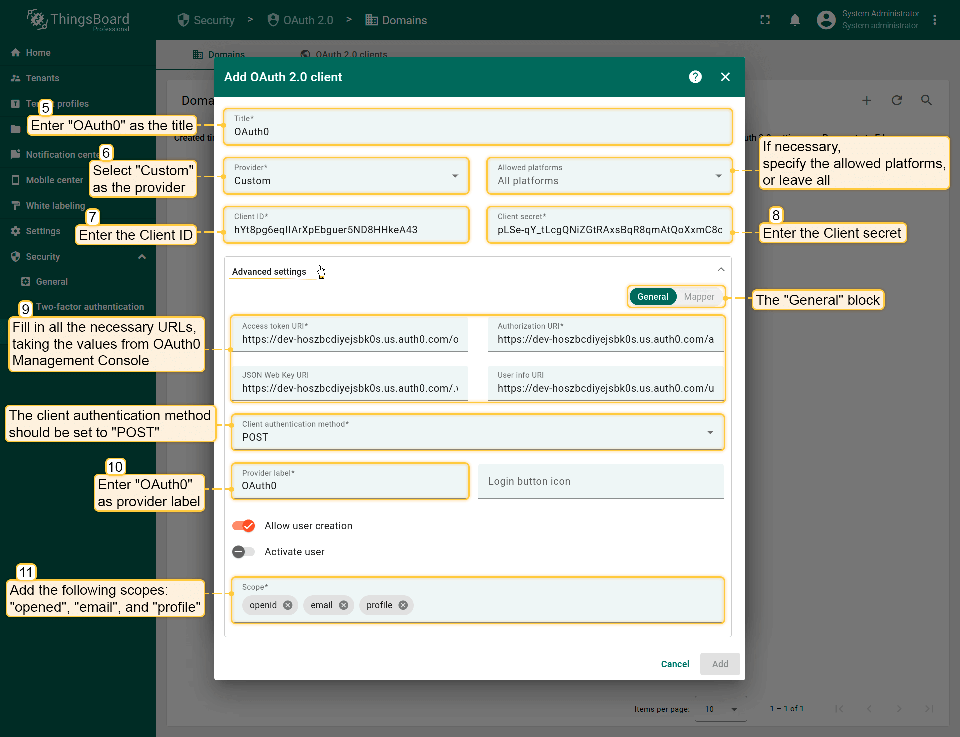Delete the profile scope chip
This screenshot has width=960, height=737.
[403, 605]
